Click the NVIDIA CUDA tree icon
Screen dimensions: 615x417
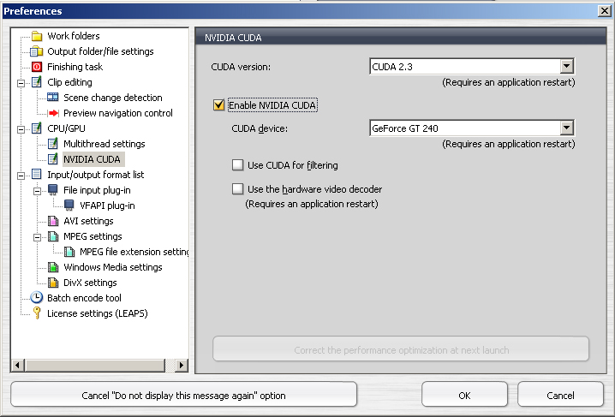tap(53, 158)
